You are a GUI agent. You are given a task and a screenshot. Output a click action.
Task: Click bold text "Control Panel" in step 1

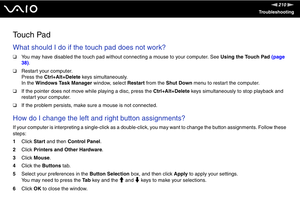(x=84, y=142)
